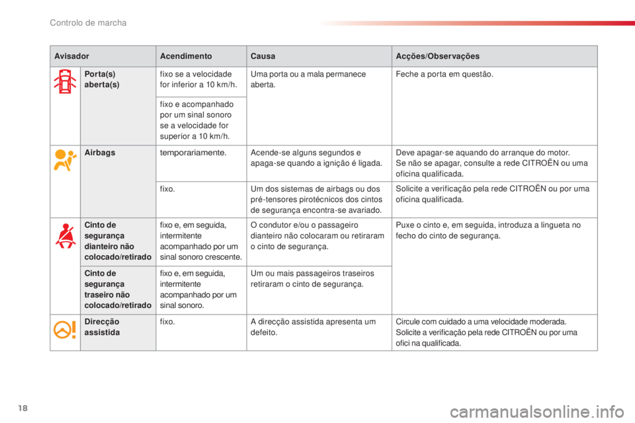635x423 pixels.
Task: Click the red gradient bar in the header
Action: [475, 23]
